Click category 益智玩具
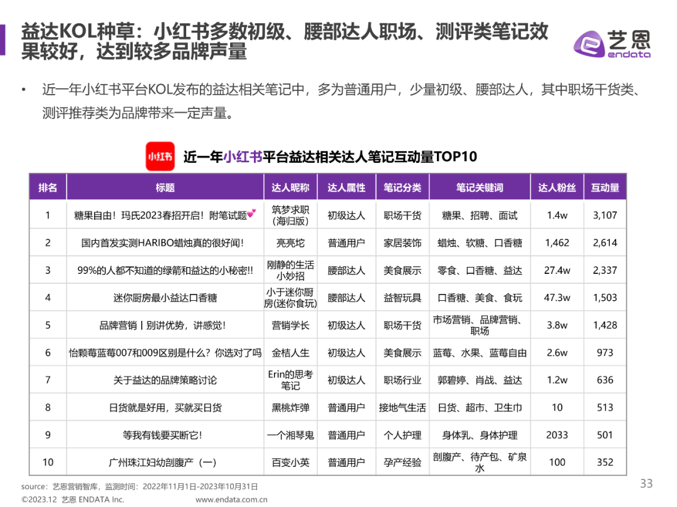 click(x=402, y=298)
